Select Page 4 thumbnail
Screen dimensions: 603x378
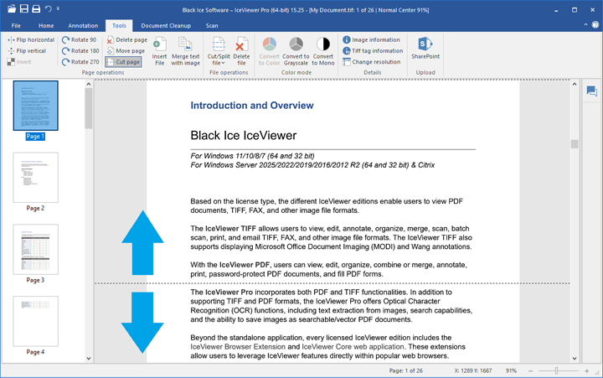(x=36, y=321)
